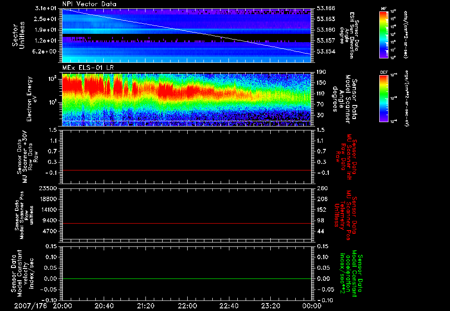Screen dimensions: 450x311
Task: Click the "23:20" time tick label
Action: 270,306
